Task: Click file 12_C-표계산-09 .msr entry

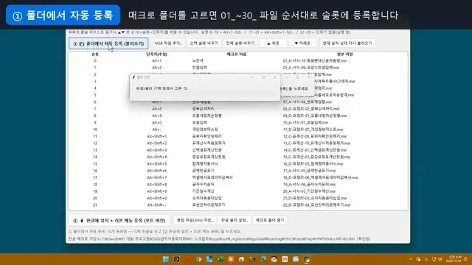Action: pyautogui.click(x=315, y=136)
